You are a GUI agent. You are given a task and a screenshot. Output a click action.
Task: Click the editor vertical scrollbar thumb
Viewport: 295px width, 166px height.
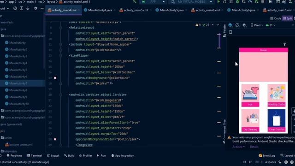(x=219, y=41)
